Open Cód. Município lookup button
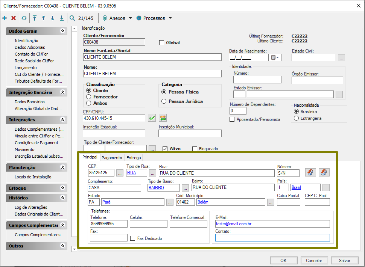365x267 pixels. 271,202
